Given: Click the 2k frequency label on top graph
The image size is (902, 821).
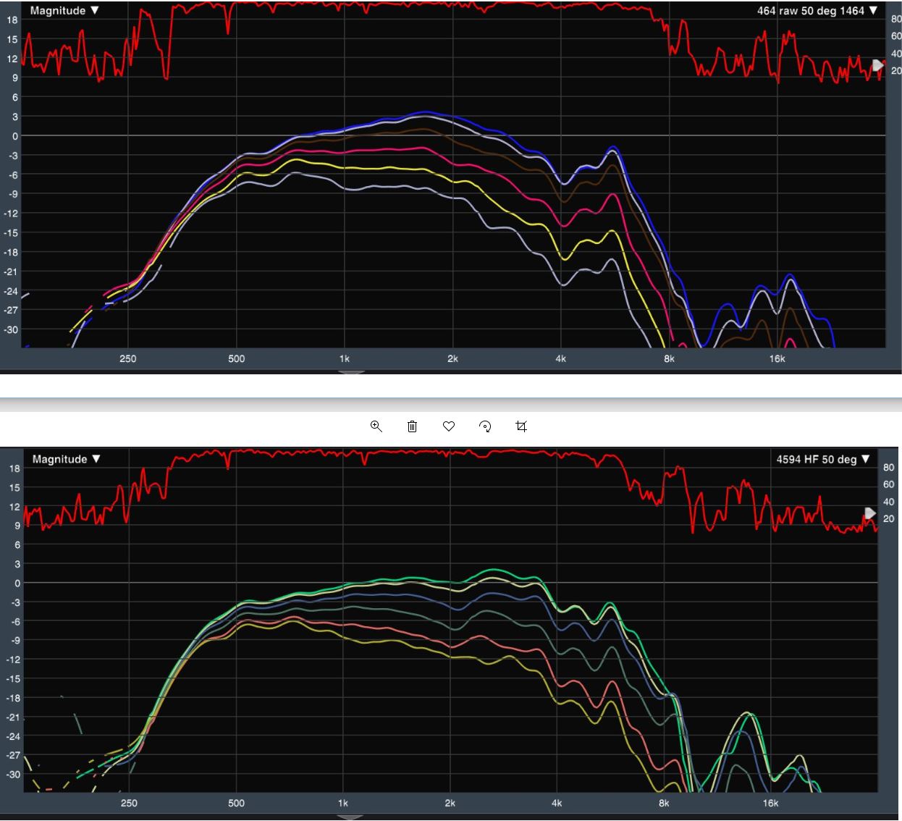Looking at the screenshot, I should [x=452, y=358].
